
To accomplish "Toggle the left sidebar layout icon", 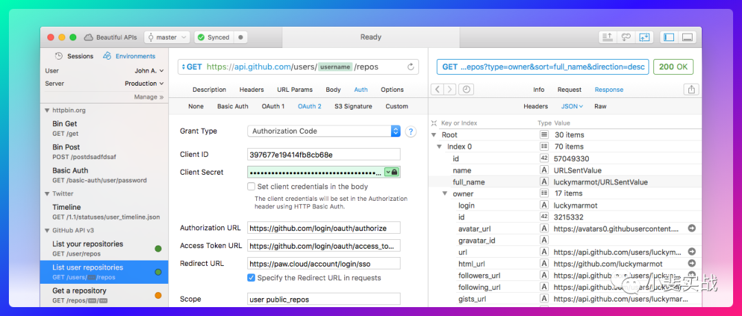I will [x=668, y=37].
